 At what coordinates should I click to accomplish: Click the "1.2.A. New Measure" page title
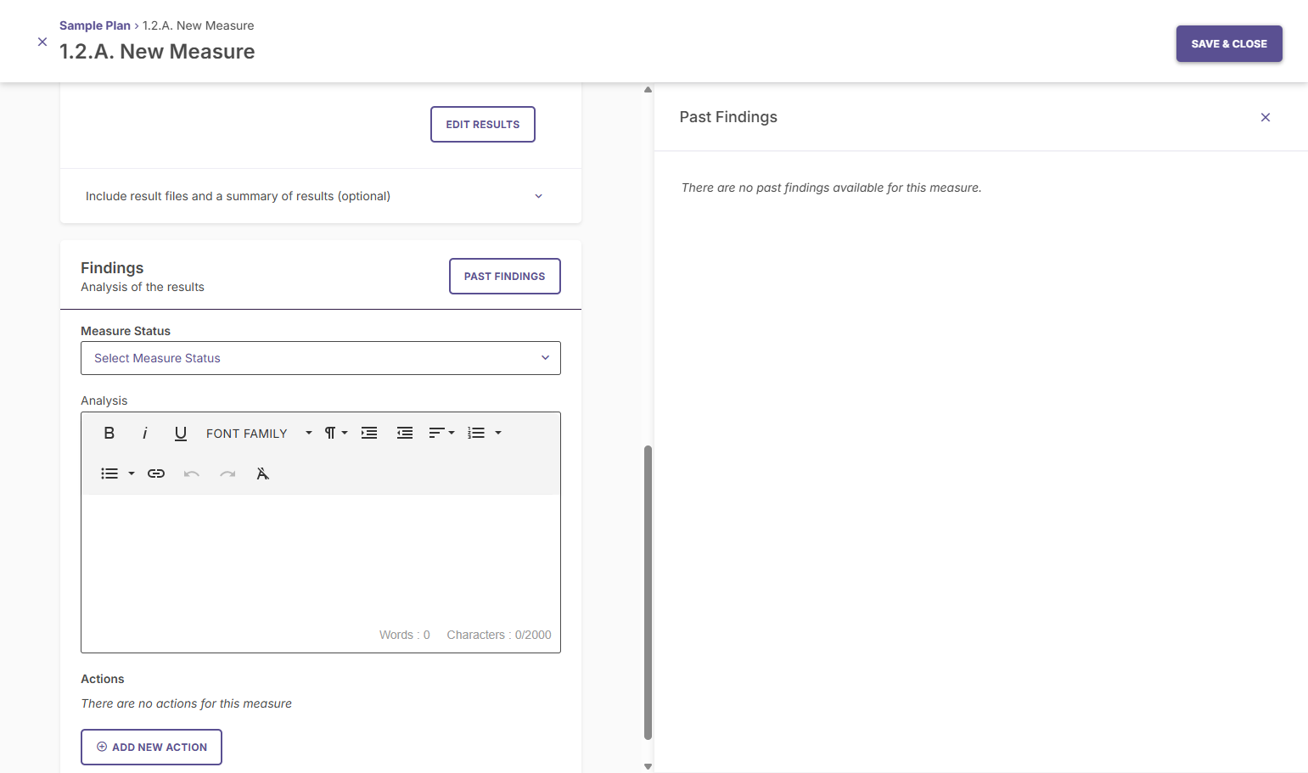(x=157, y=52)
